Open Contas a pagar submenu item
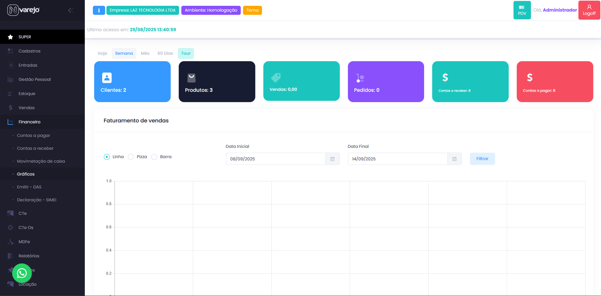Viewport: 601px width, 296px height. pyautogui.click(x=42, y=136)
